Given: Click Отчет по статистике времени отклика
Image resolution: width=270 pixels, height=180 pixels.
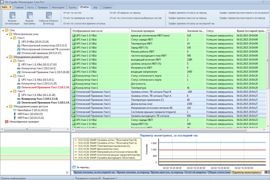Looking at the screenshot, I should coord(84,23).
